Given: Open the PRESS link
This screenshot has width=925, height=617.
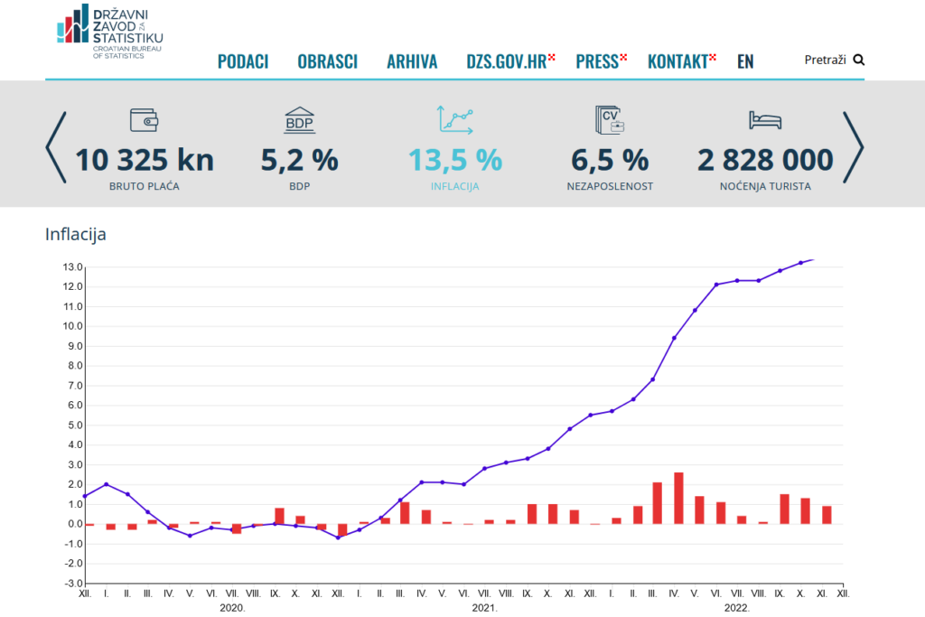Looking at the screenshot, I should (x=597, y=61).
